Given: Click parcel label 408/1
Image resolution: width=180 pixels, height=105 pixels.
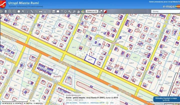Looking at the screenshot, I should (x=112, y=21).
